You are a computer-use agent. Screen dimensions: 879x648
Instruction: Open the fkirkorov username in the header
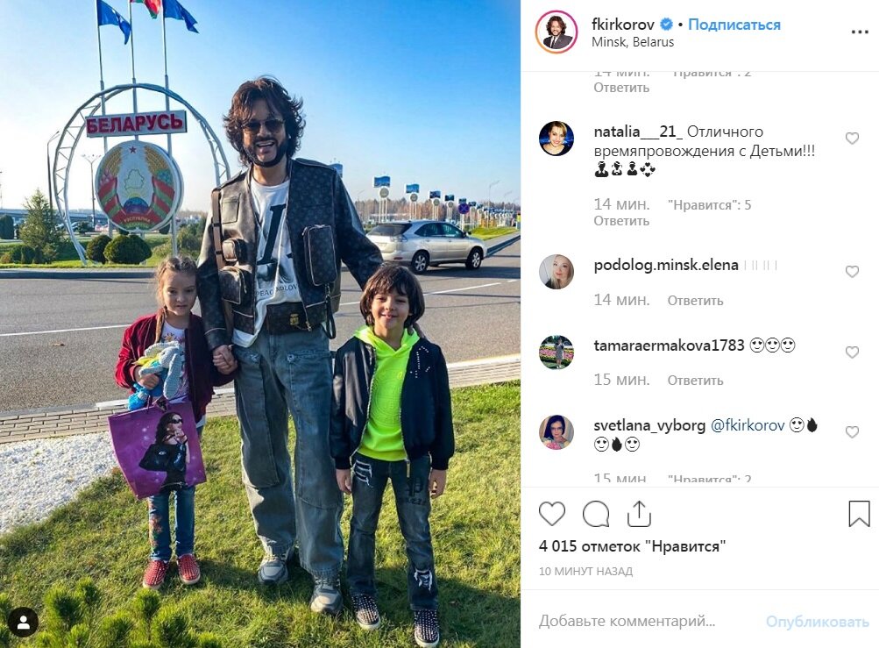pos(623,25)
